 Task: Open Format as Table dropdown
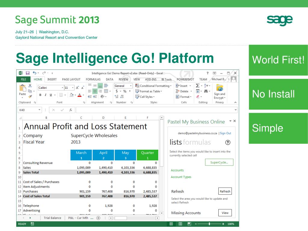point(149,91)
